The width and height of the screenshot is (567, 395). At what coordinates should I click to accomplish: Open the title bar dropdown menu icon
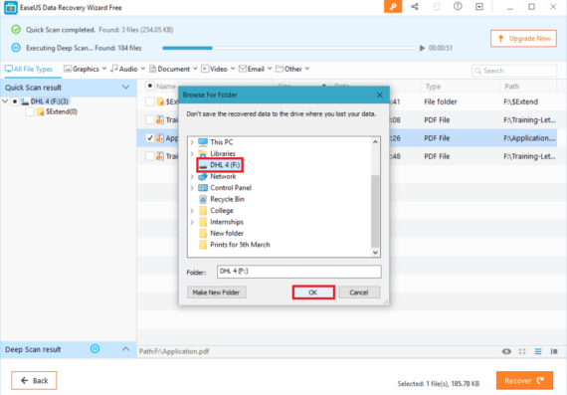[x=479, y=7]
